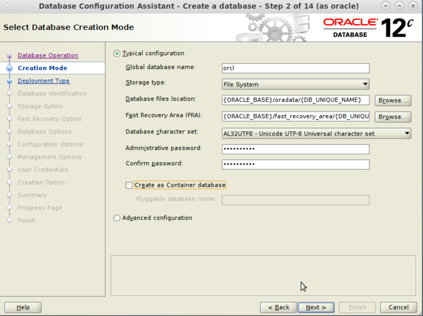The height and width of the screenshot is (316, 423).
Task: Click the 'Storage type:' label
Action: [x=146, y=82]
